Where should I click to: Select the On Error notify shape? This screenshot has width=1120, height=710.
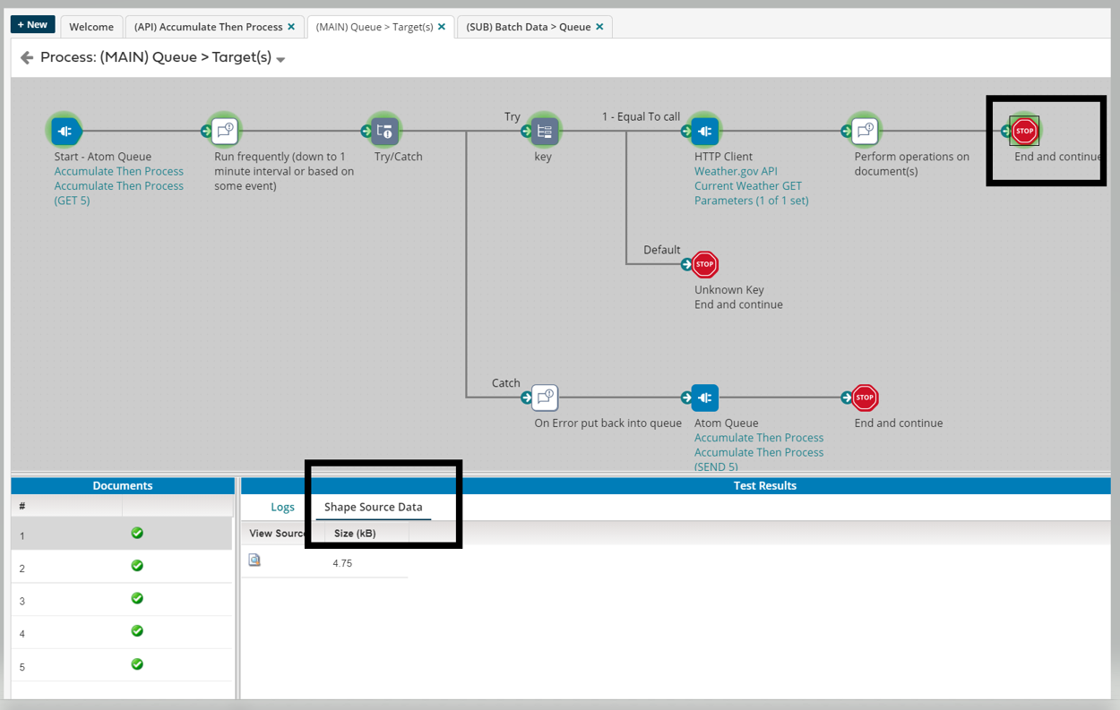(x=544, y=398)
